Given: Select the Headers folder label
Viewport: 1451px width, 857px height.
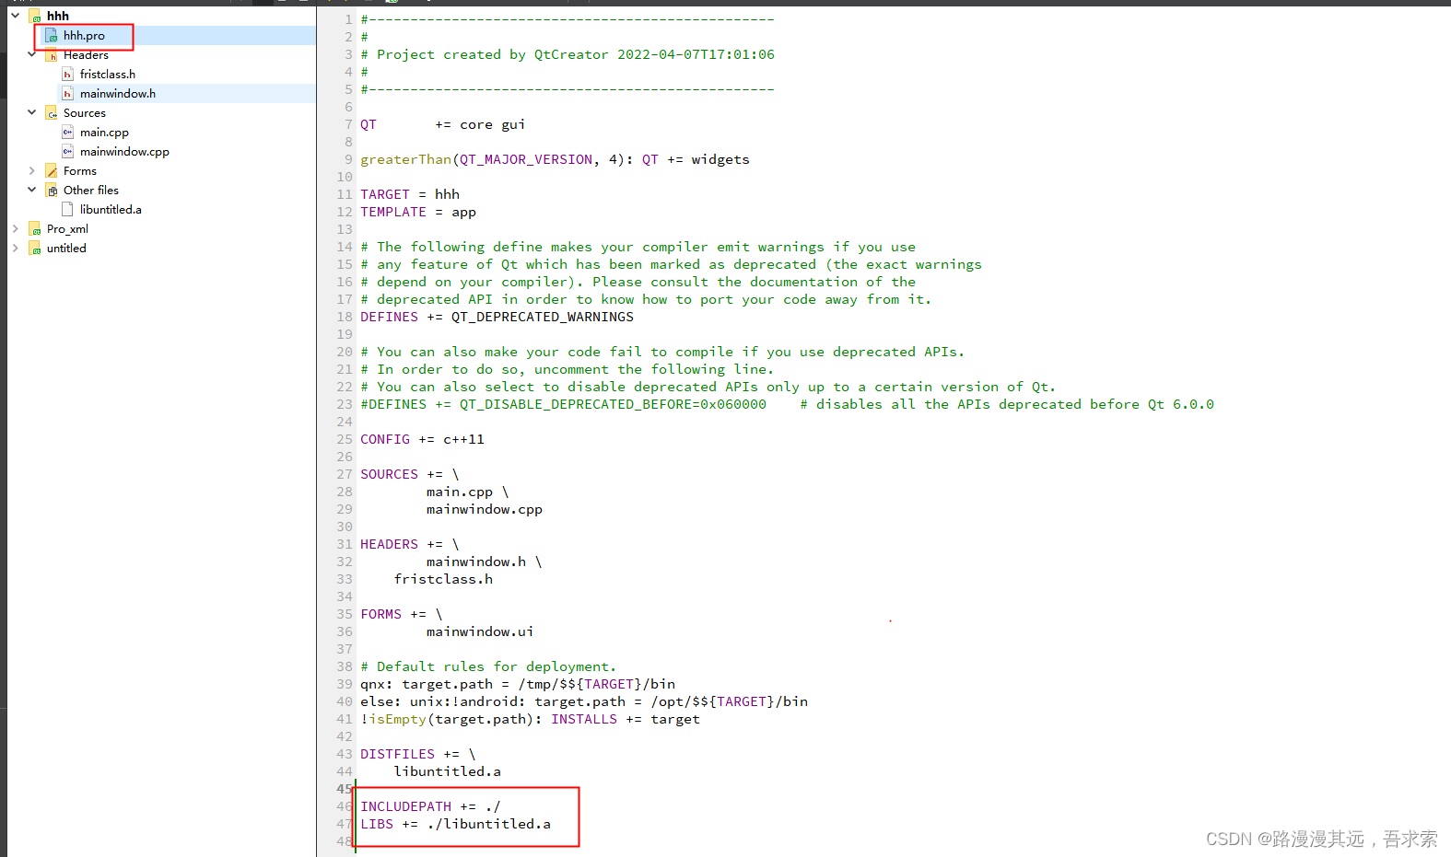Looking at the screenshot, I should click(86, 54).
